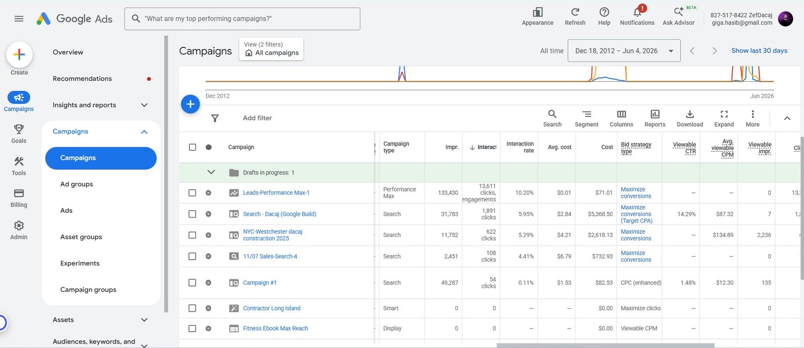The image size is (804, 348).
Task: Open Goals in the sidebar
Action: coord(19,134)
